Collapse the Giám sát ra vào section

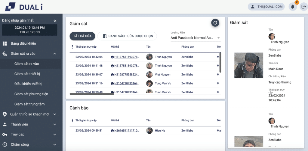54,54
